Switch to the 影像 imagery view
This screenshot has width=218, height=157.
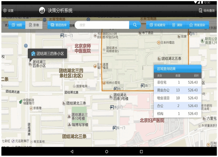pyautogui.click(x=34, y=25)
